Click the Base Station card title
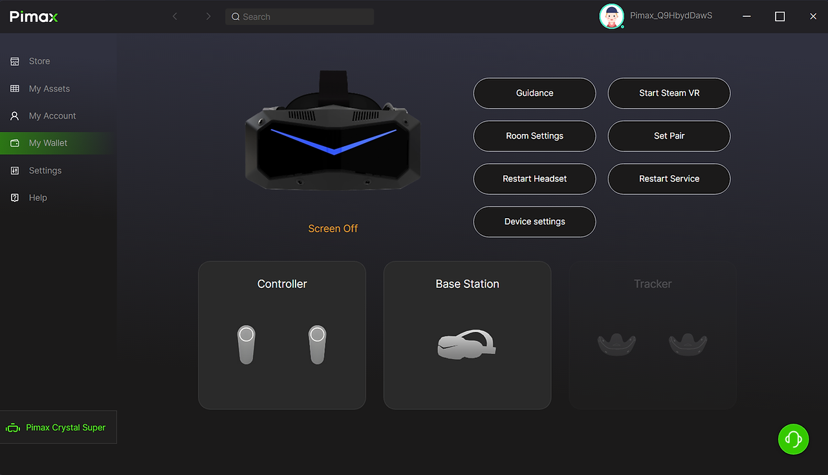The image size is (828, 475). (x=467, y=284)
